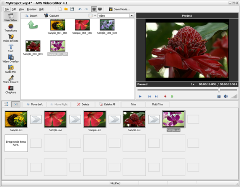
Task: Select the Sample_001_003 clip thumbnail
Action: click(x=107, y=25)
